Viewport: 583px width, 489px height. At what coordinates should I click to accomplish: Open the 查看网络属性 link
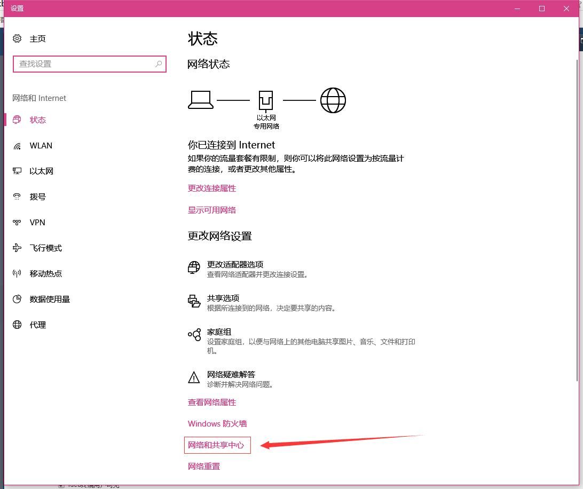(212, 403)
